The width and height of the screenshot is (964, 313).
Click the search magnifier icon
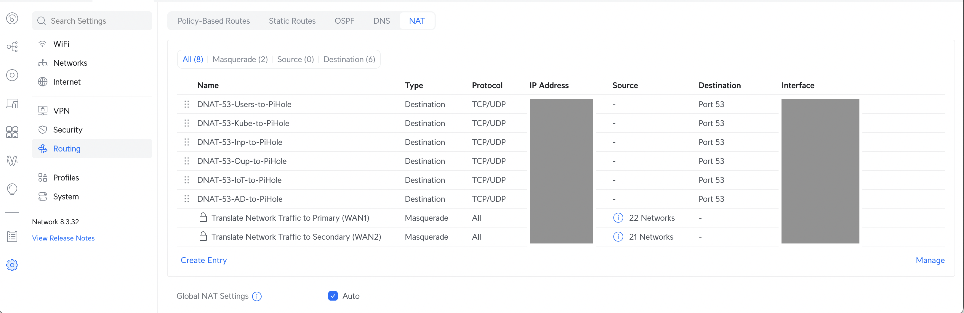[41, 21]
